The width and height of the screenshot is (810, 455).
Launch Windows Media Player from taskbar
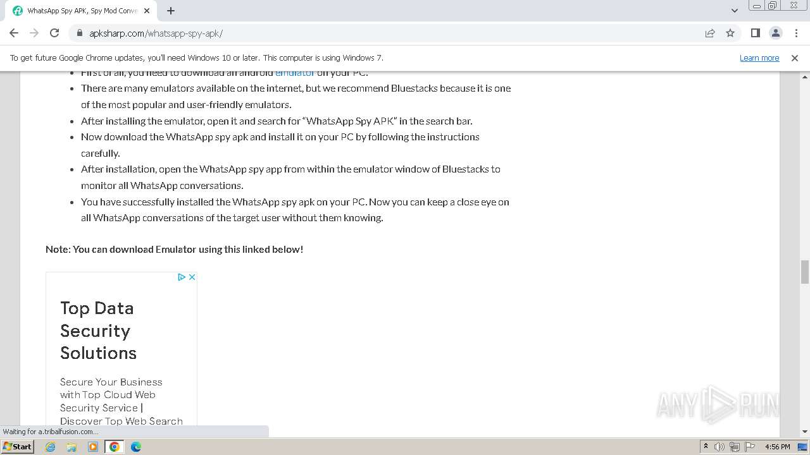click(93, 446)
